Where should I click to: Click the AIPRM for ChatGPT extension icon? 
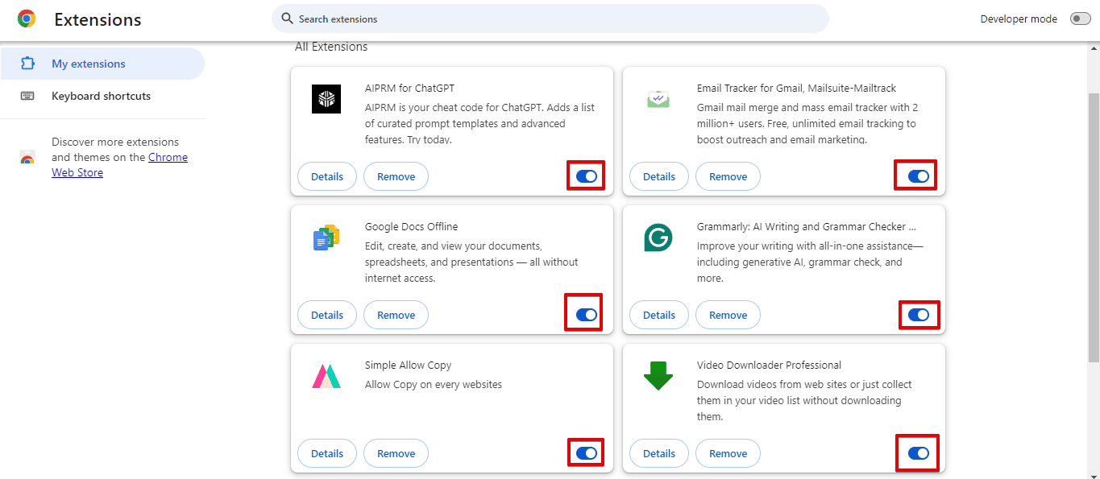(326, 99)
